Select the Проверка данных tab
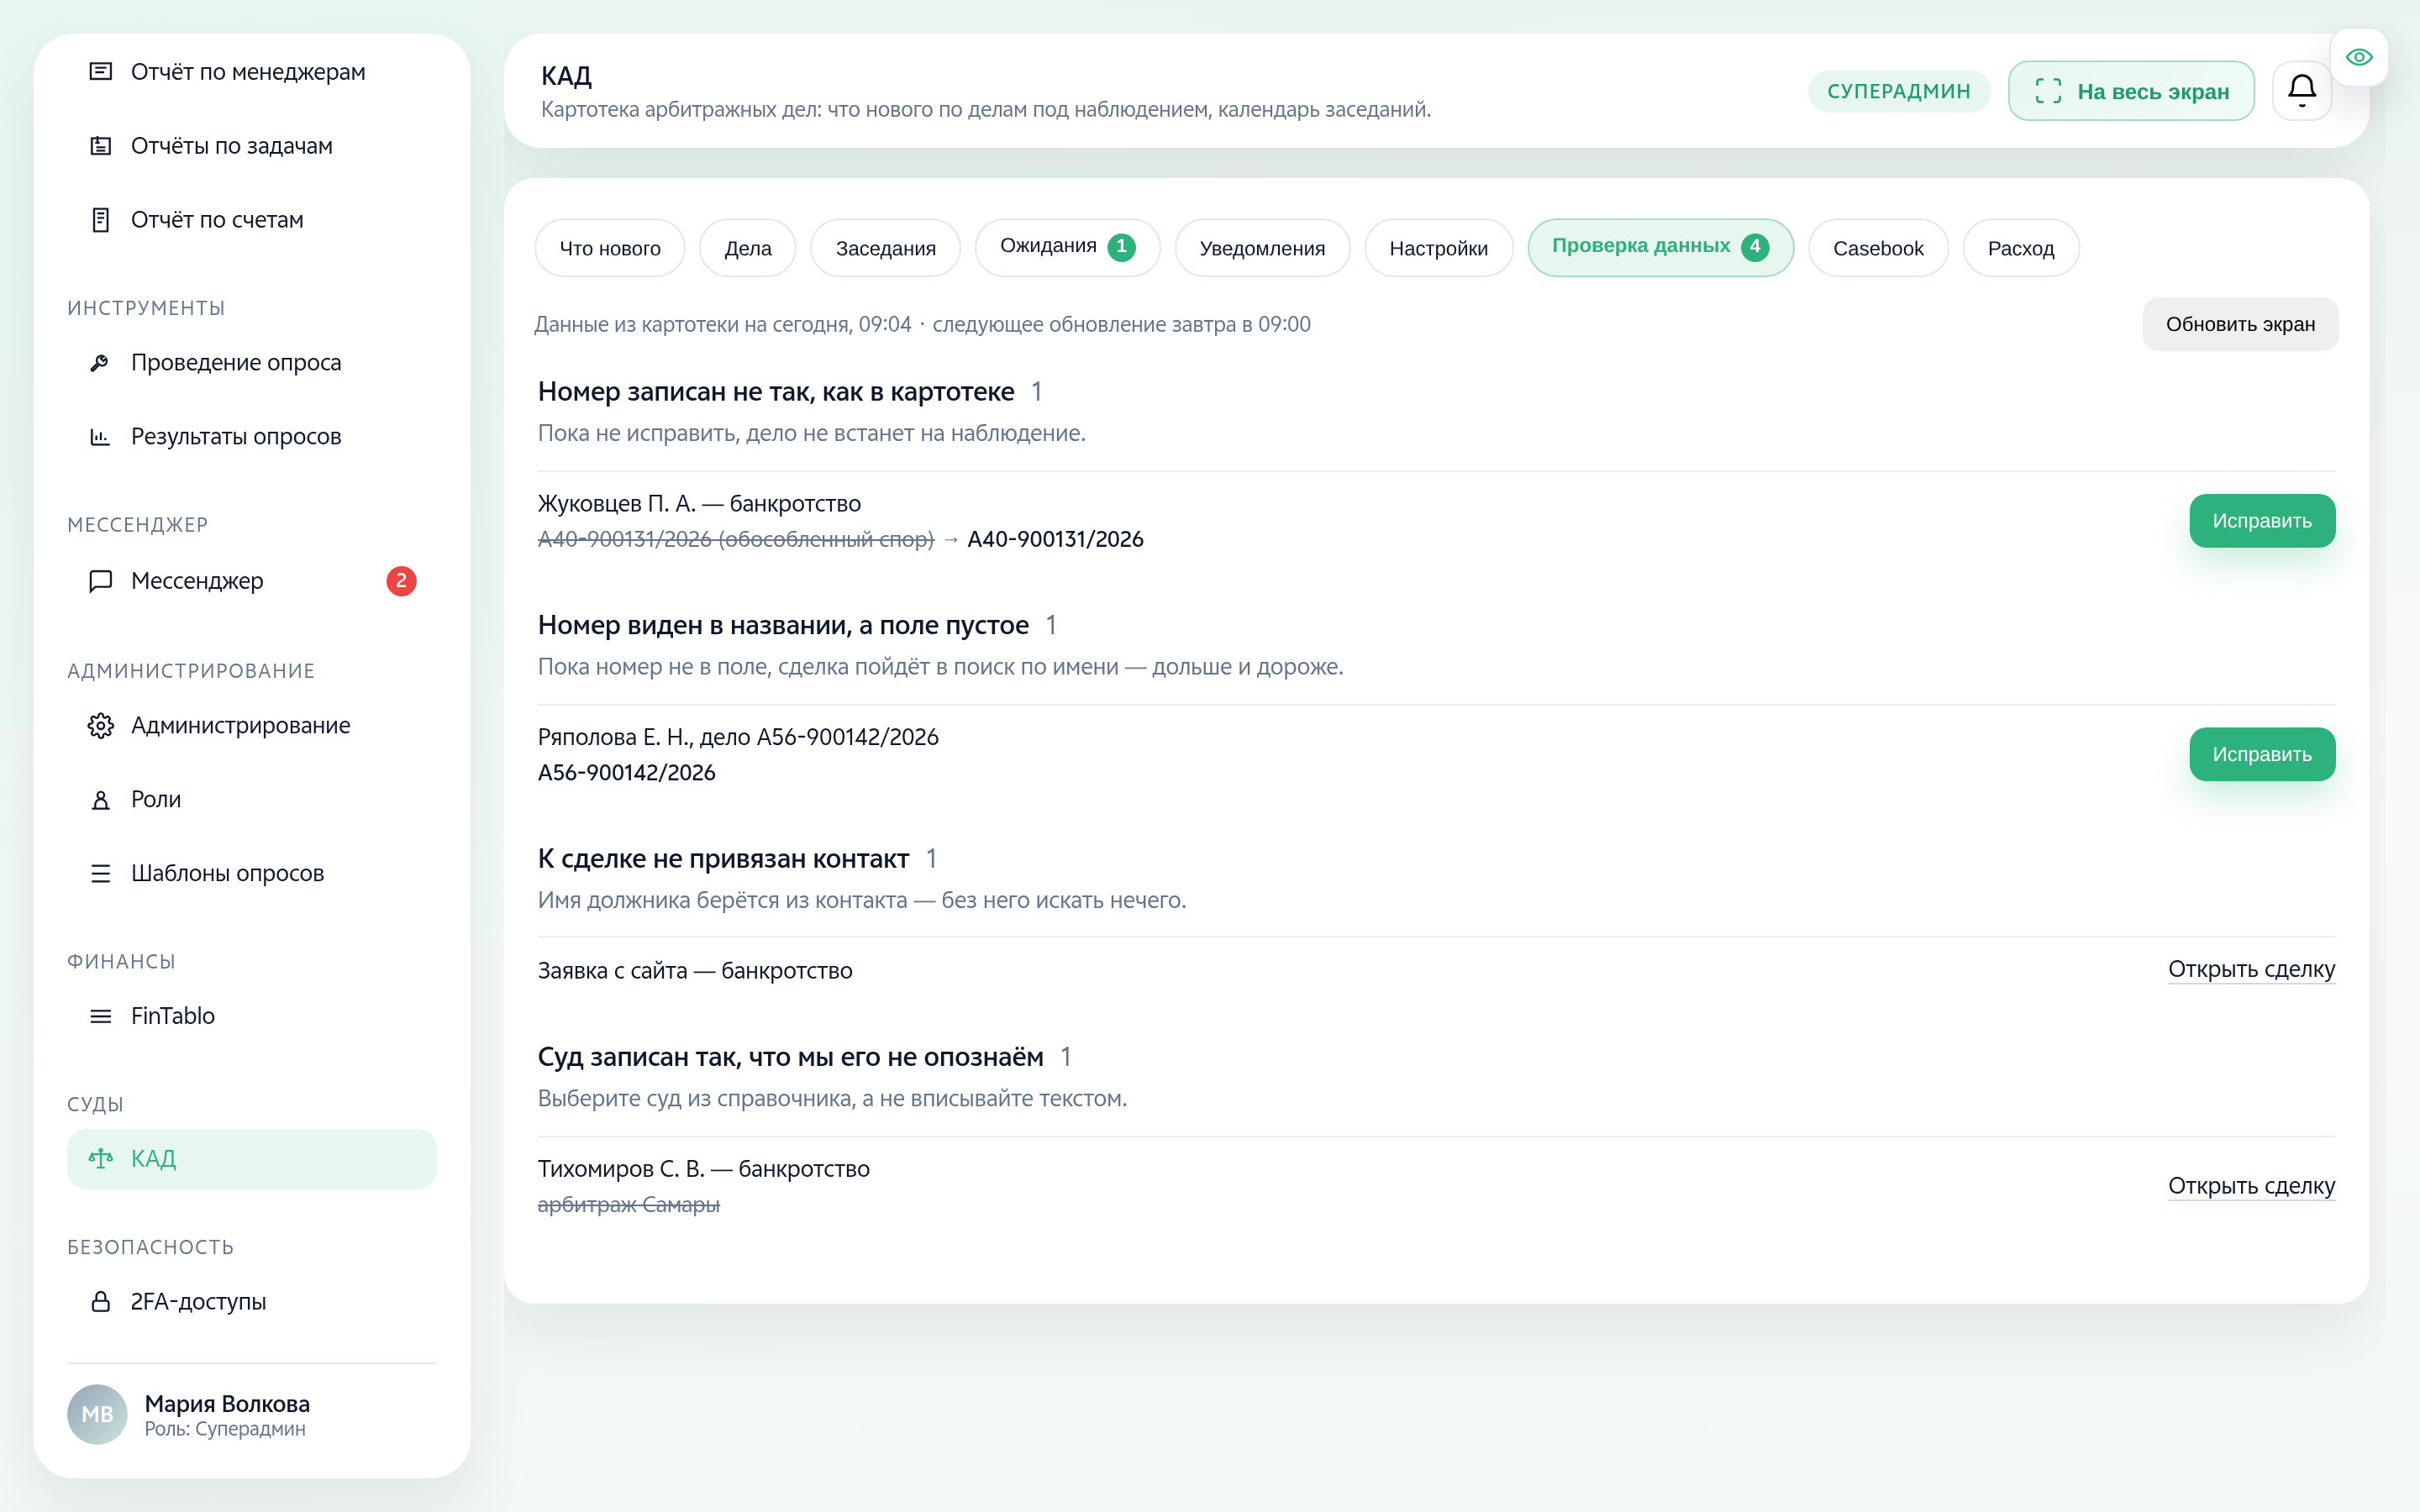 [x=1660, y=247]
